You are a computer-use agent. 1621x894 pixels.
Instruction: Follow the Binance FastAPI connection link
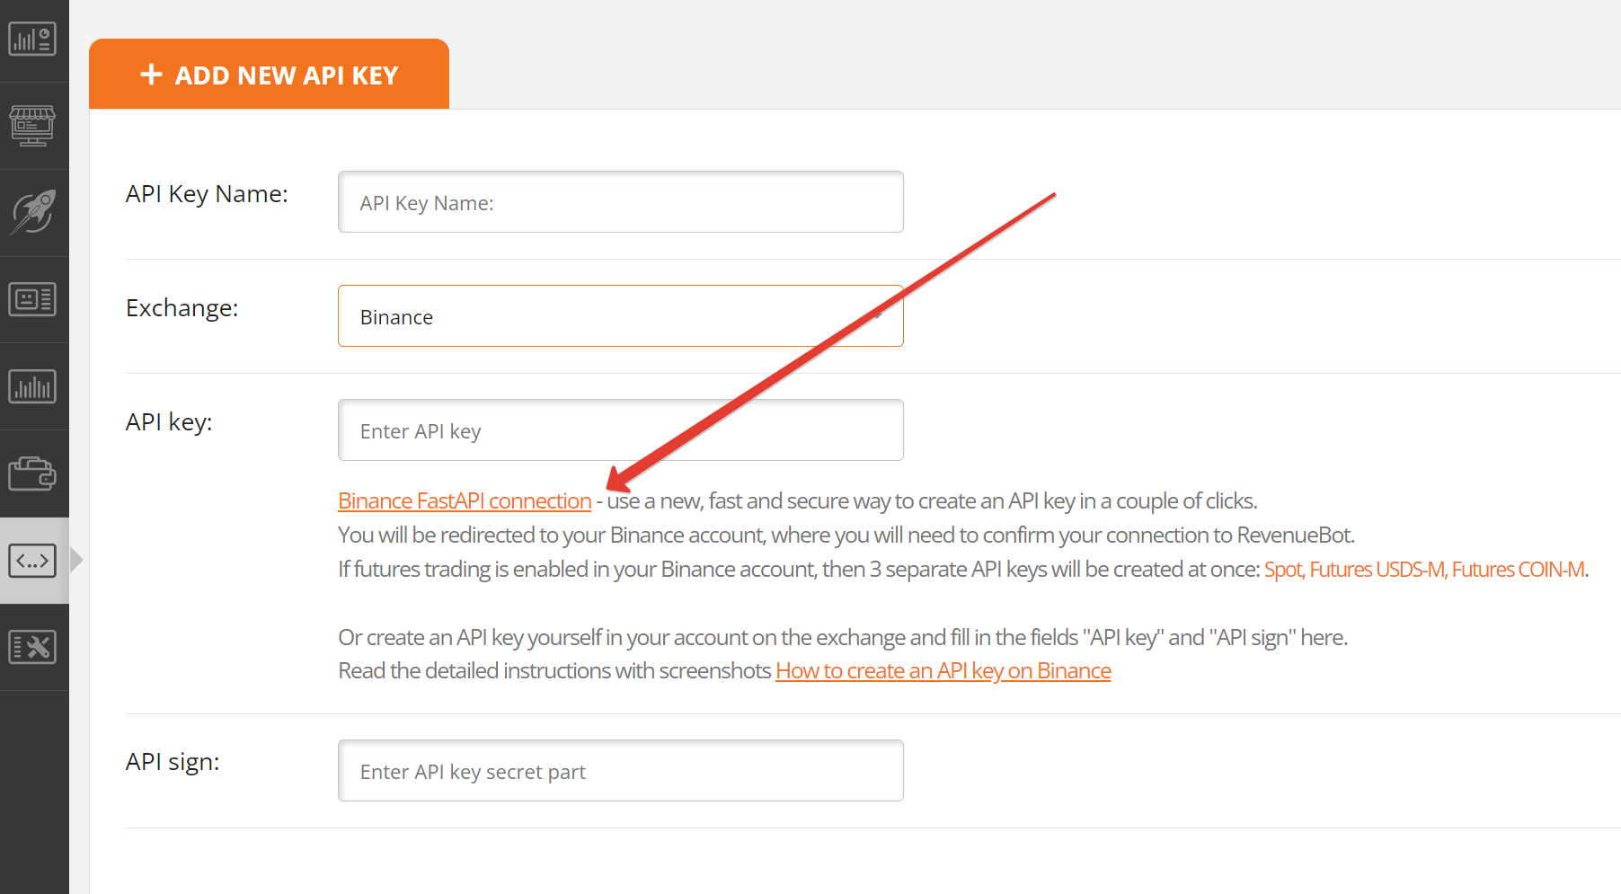coord(465,501)
